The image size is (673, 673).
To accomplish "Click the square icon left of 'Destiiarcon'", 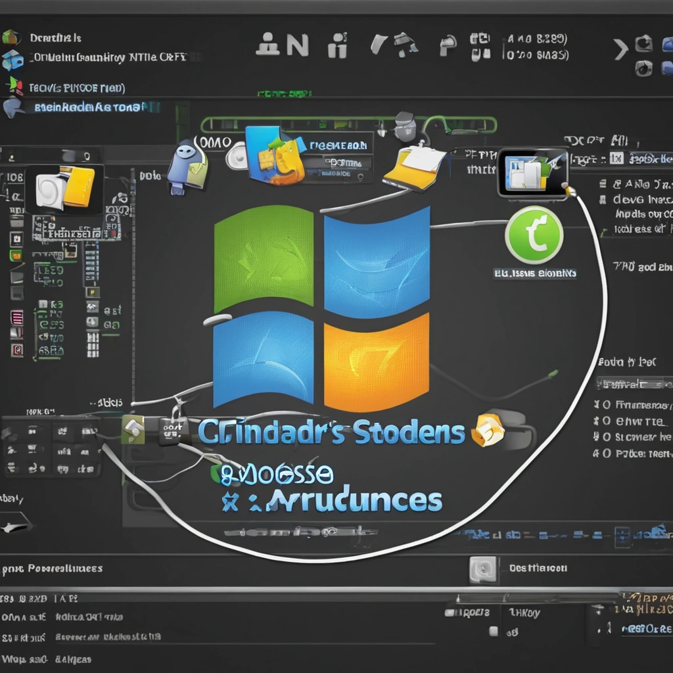I will [x=483, y=569].
